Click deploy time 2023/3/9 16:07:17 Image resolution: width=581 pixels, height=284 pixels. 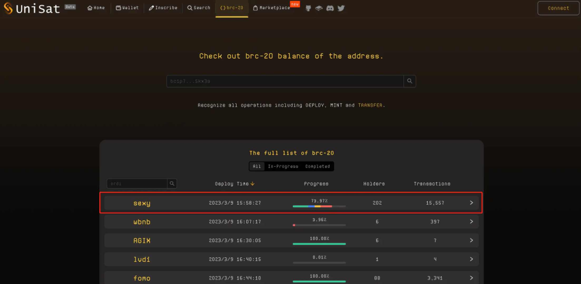(235, 222)
